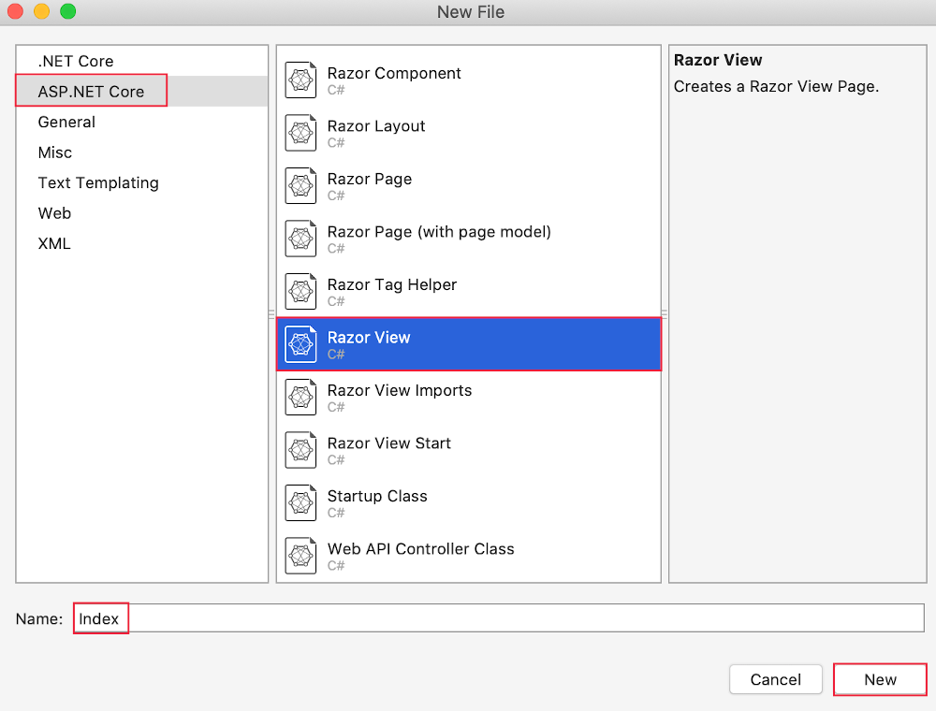936x711 pixels.
Task: Close the New File dialog window
Action: pyautogui.click(x=16, y=12)
